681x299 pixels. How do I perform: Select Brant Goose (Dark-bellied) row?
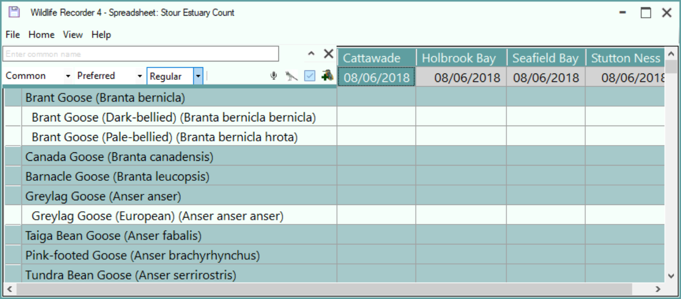click(x=179, y=117)
